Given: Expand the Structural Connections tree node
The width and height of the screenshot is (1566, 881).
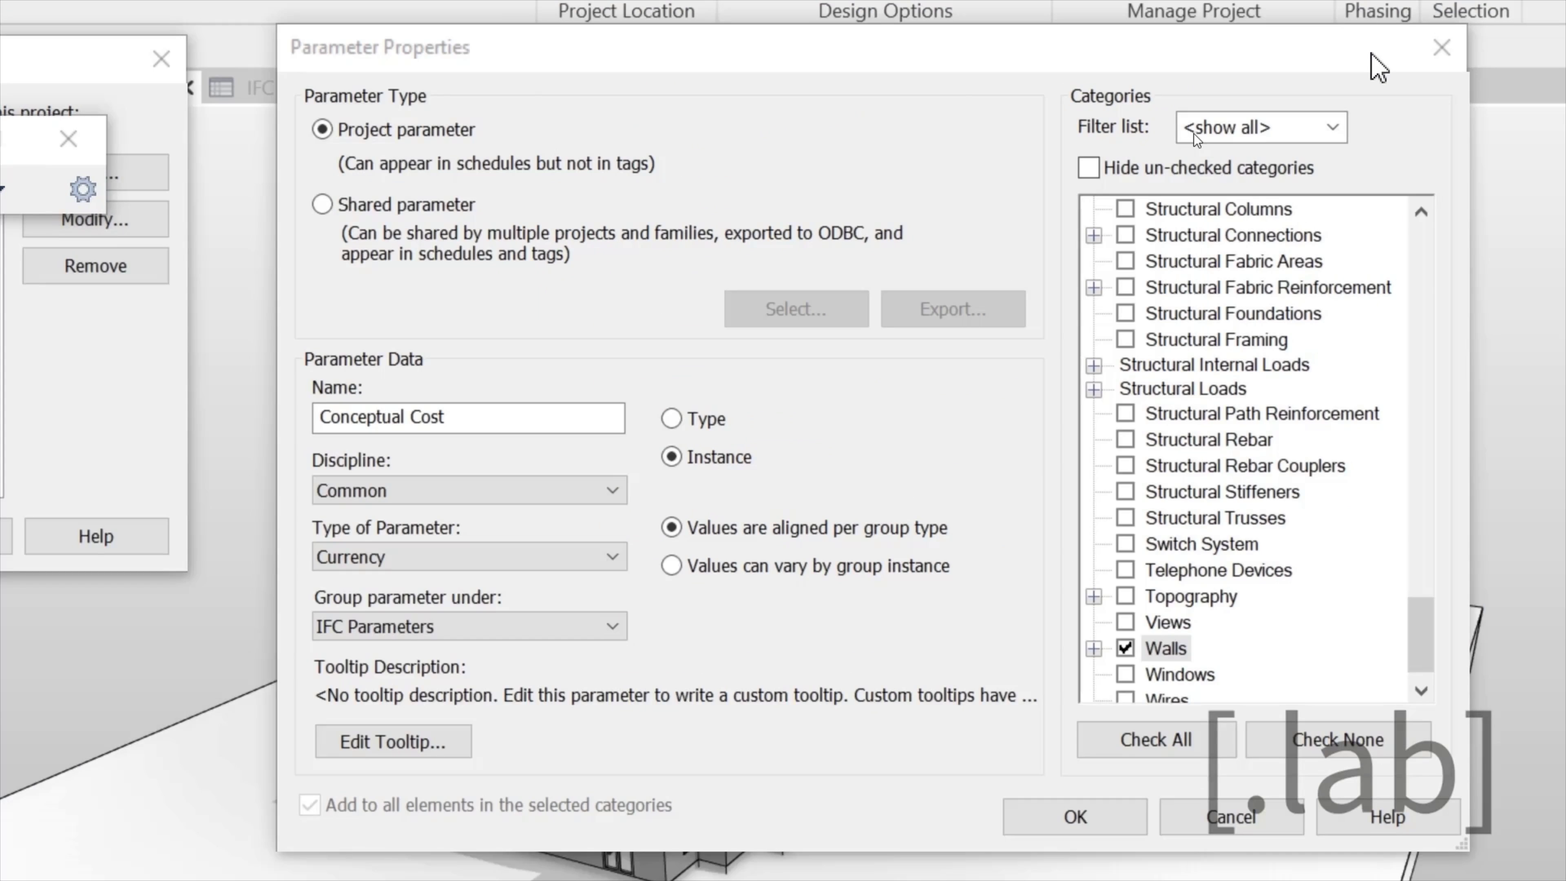Looking at the screenshot, I should click(x=1094, y=235).
